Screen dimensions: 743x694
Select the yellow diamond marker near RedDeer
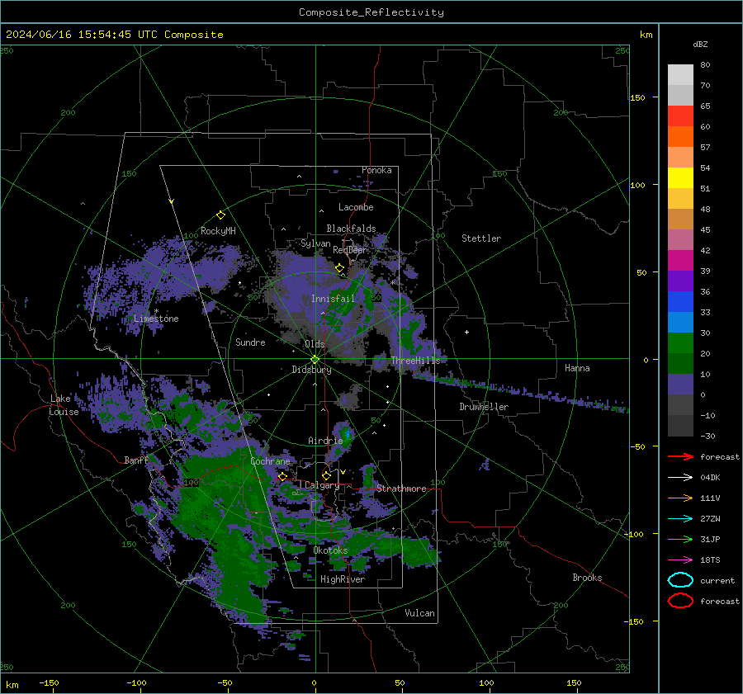coord(339,268)
